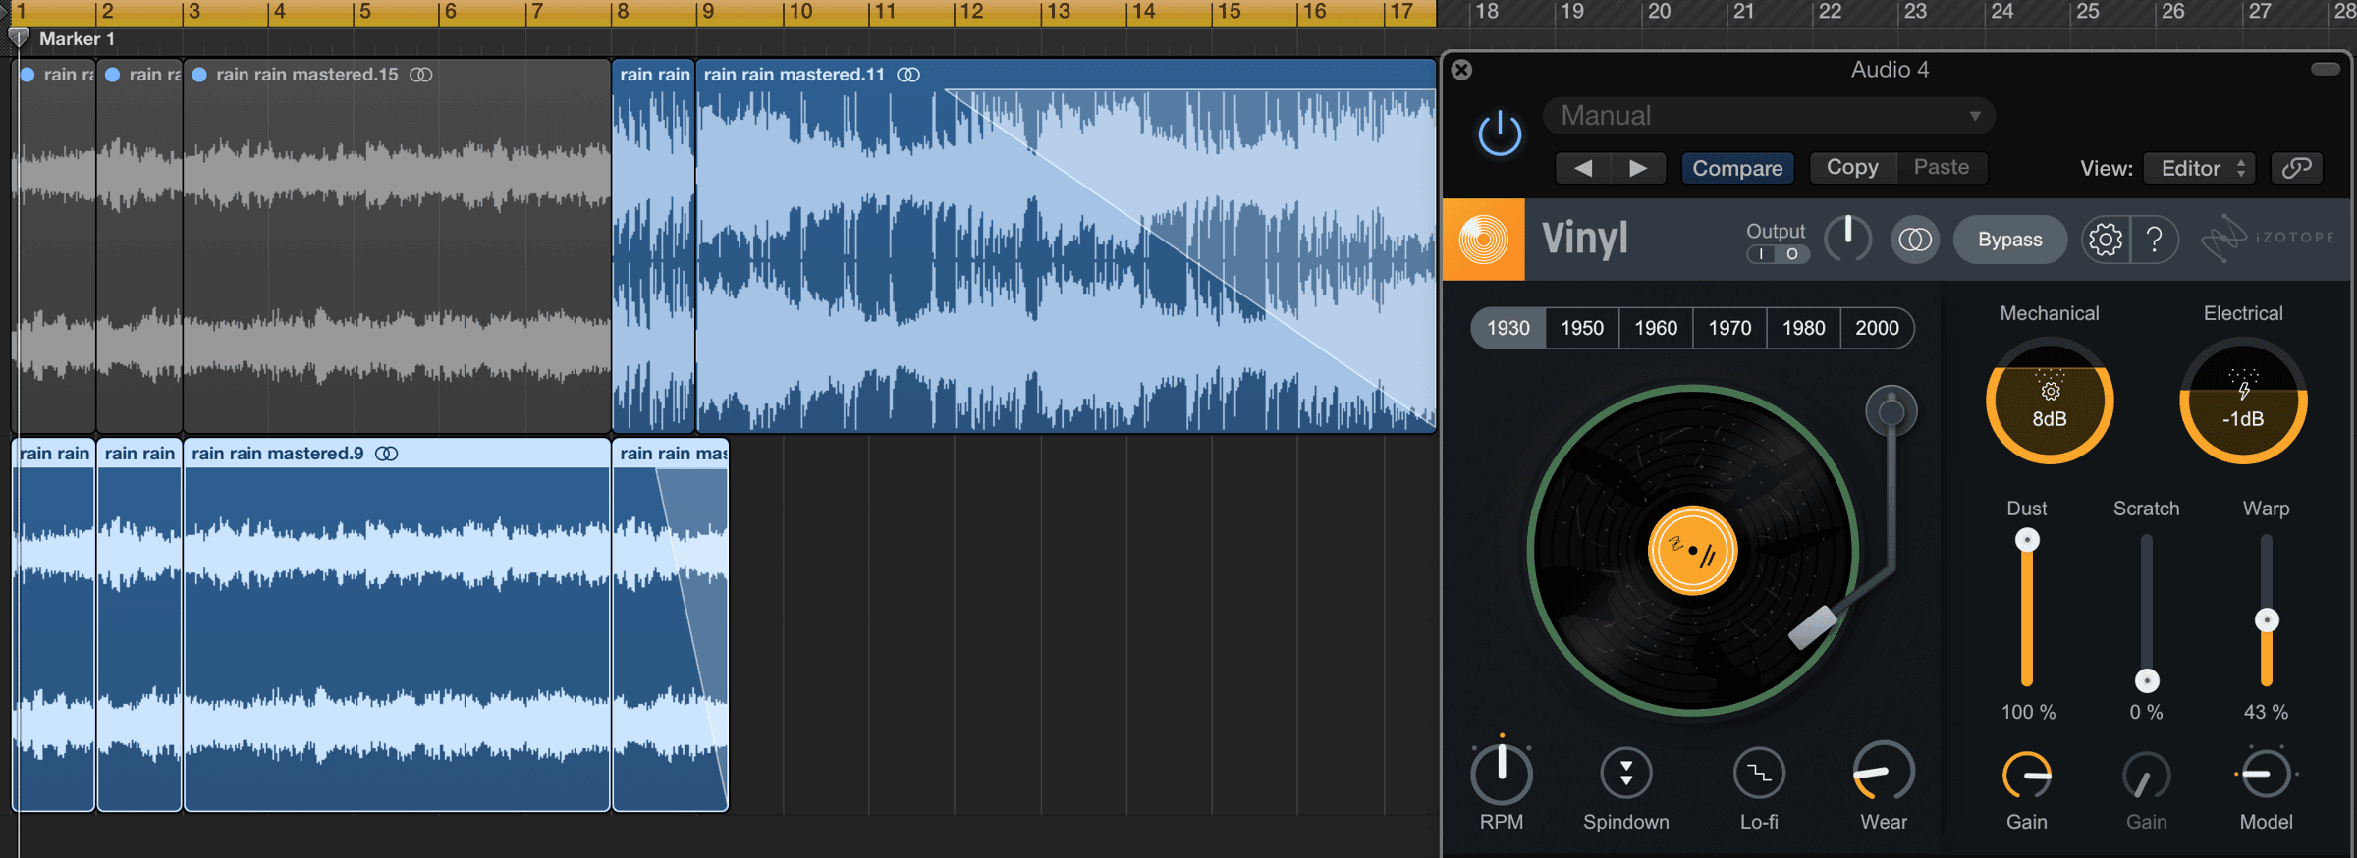Toggle the stereo/mono overlapping circles button

click(1915, 240)
